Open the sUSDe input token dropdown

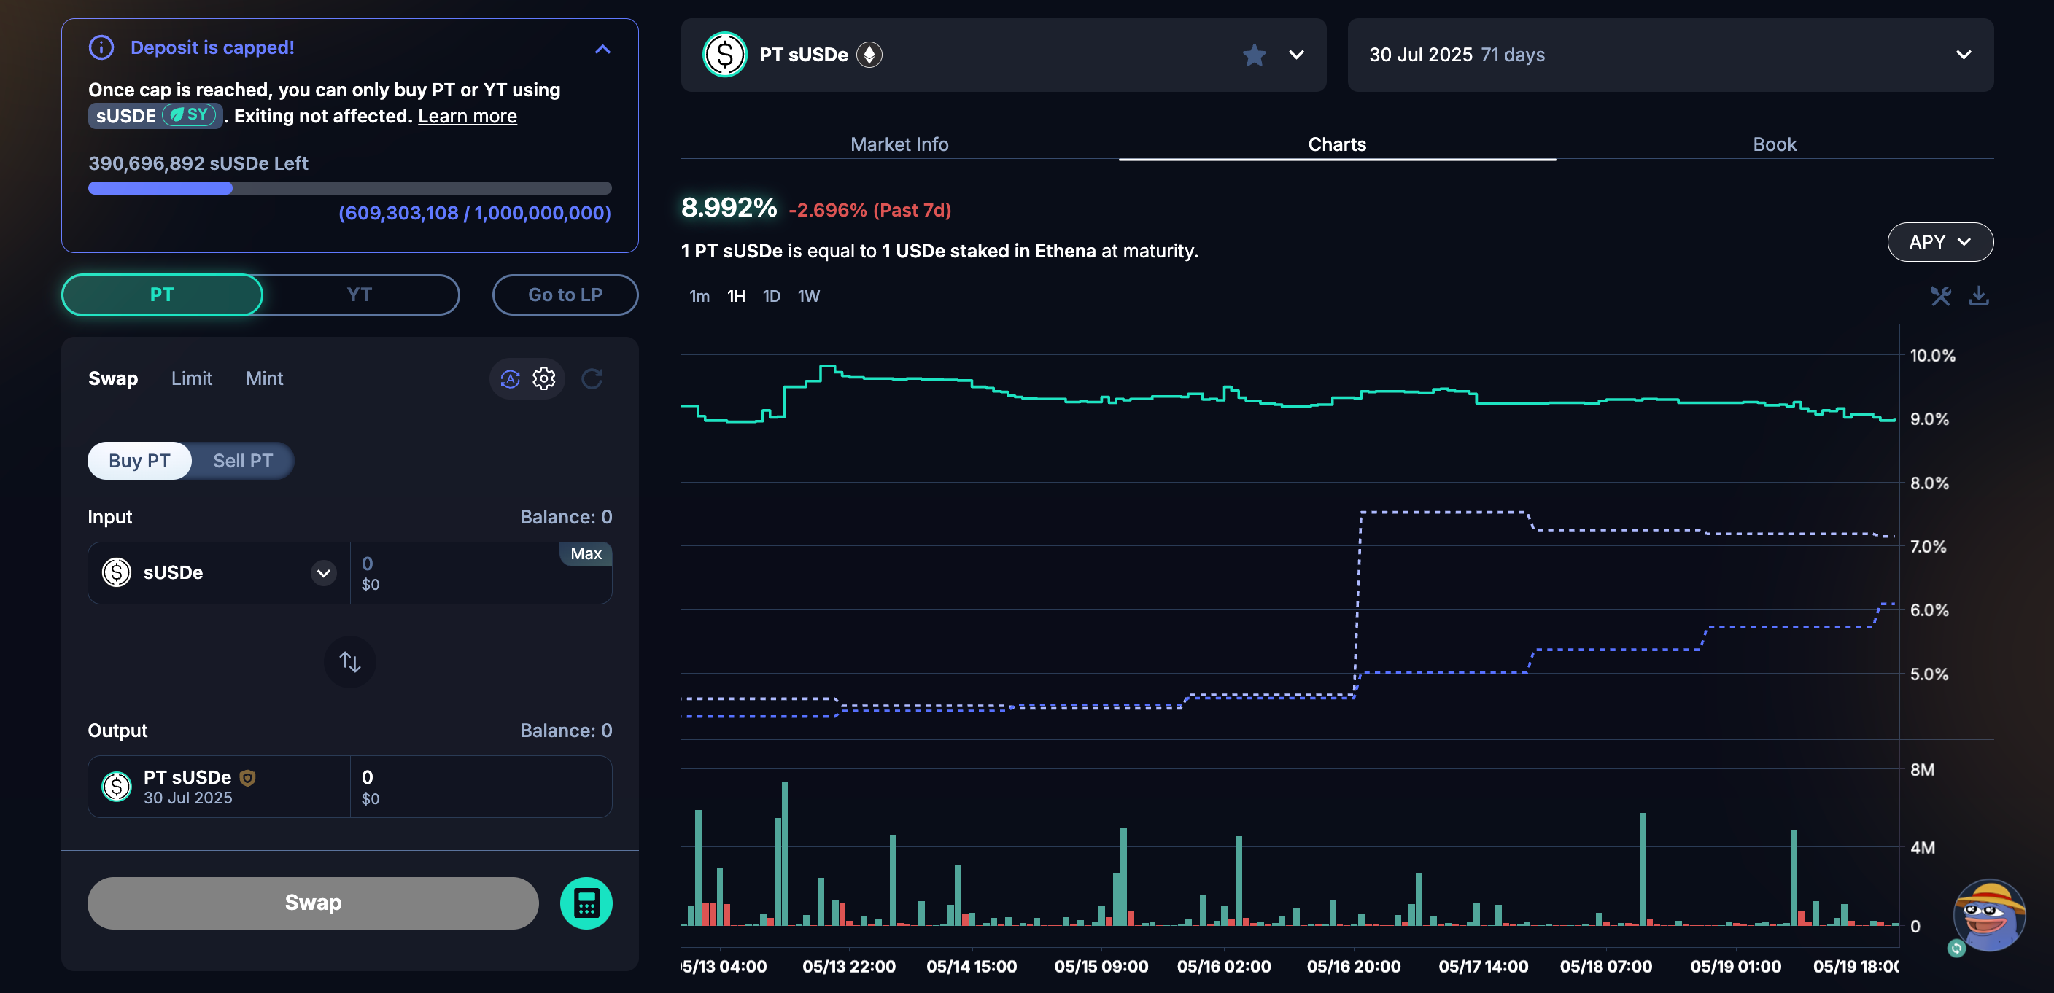(x=323, y=573)
